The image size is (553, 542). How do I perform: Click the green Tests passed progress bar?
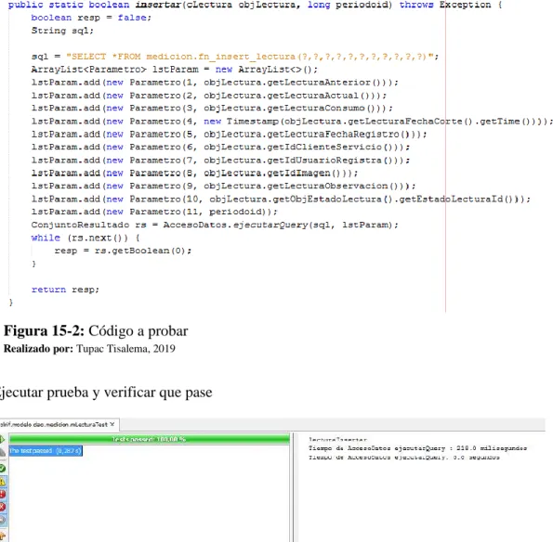coord(150,439)
